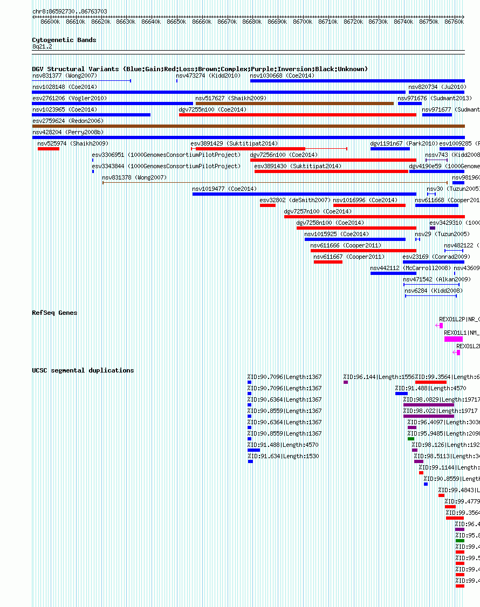480x607 pixels.
Task: Select the Cytogenetic Bands track title
Action: tap(64, 40)
